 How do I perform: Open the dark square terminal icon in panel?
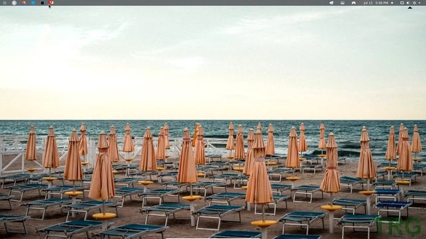coord(43,3)
